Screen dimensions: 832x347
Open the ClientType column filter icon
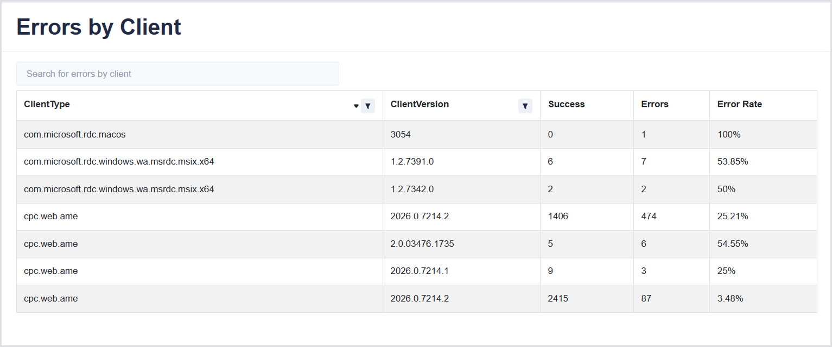pyautogui.click(x=367, y=106)
